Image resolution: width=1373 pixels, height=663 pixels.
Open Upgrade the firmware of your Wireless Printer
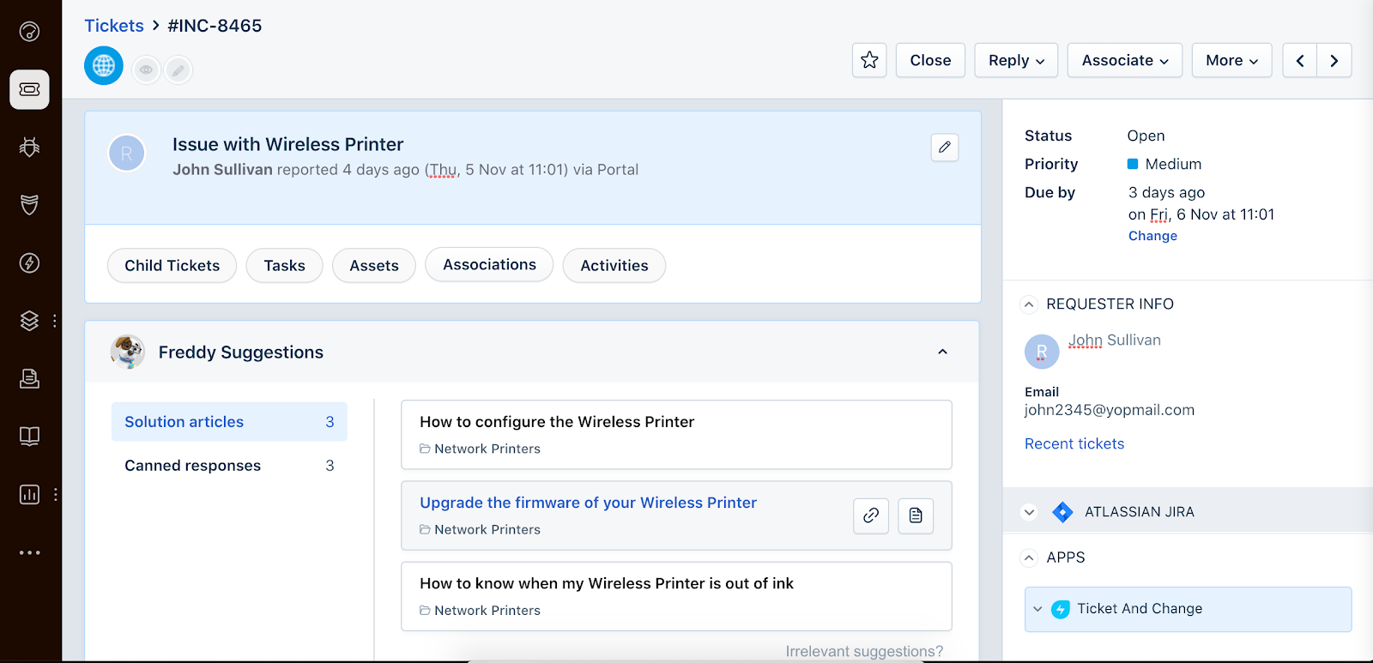click(588, 503)
